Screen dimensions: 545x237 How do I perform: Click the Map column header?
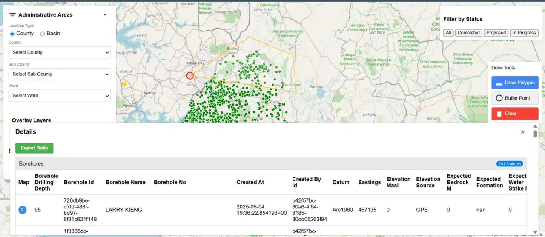[x=24, y=182]
